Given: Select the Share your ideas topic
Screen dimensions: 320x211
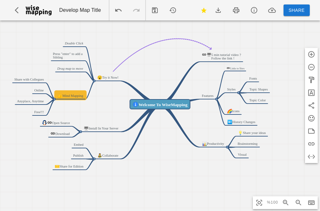Looking at the screenshot, I should pyautogui.click(x=252, y=133).
